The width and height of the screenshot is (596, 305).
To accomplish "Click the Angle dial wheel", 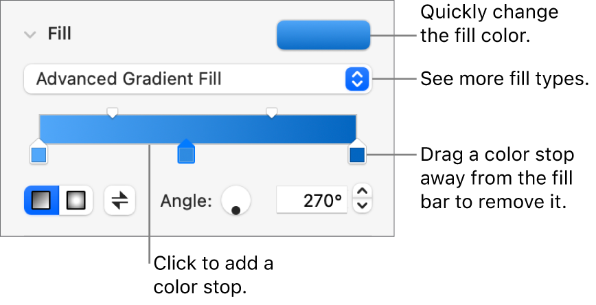I will coord(236,199).
